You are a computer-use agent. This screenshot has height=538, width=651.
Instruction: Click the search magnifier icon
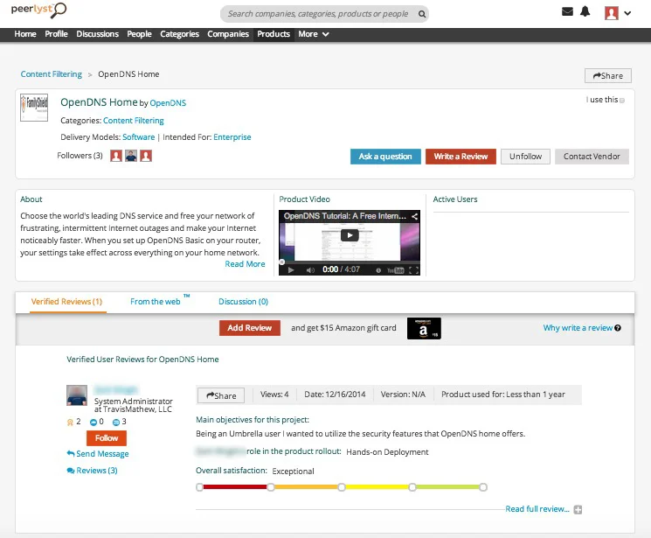tap(422, 14)
